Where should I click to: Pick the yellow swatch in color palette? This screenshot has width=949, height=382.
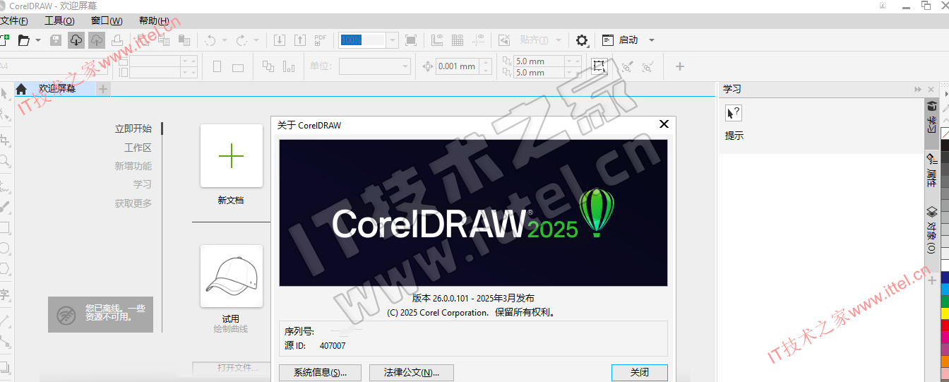click(x=945, y=313)
